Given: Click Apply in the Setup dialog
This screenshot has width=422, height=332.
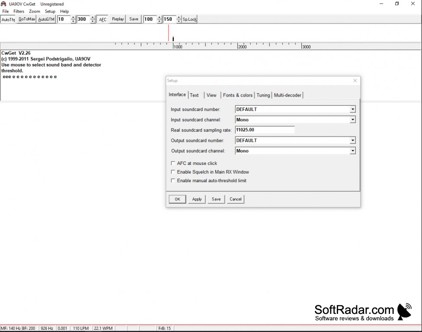Looking at the screenshot, I should pyautogui.click(x=197, y=199).
